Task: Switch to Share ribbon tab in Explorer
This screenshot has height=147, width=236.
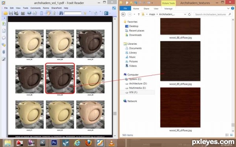Action: pos(146,9)
